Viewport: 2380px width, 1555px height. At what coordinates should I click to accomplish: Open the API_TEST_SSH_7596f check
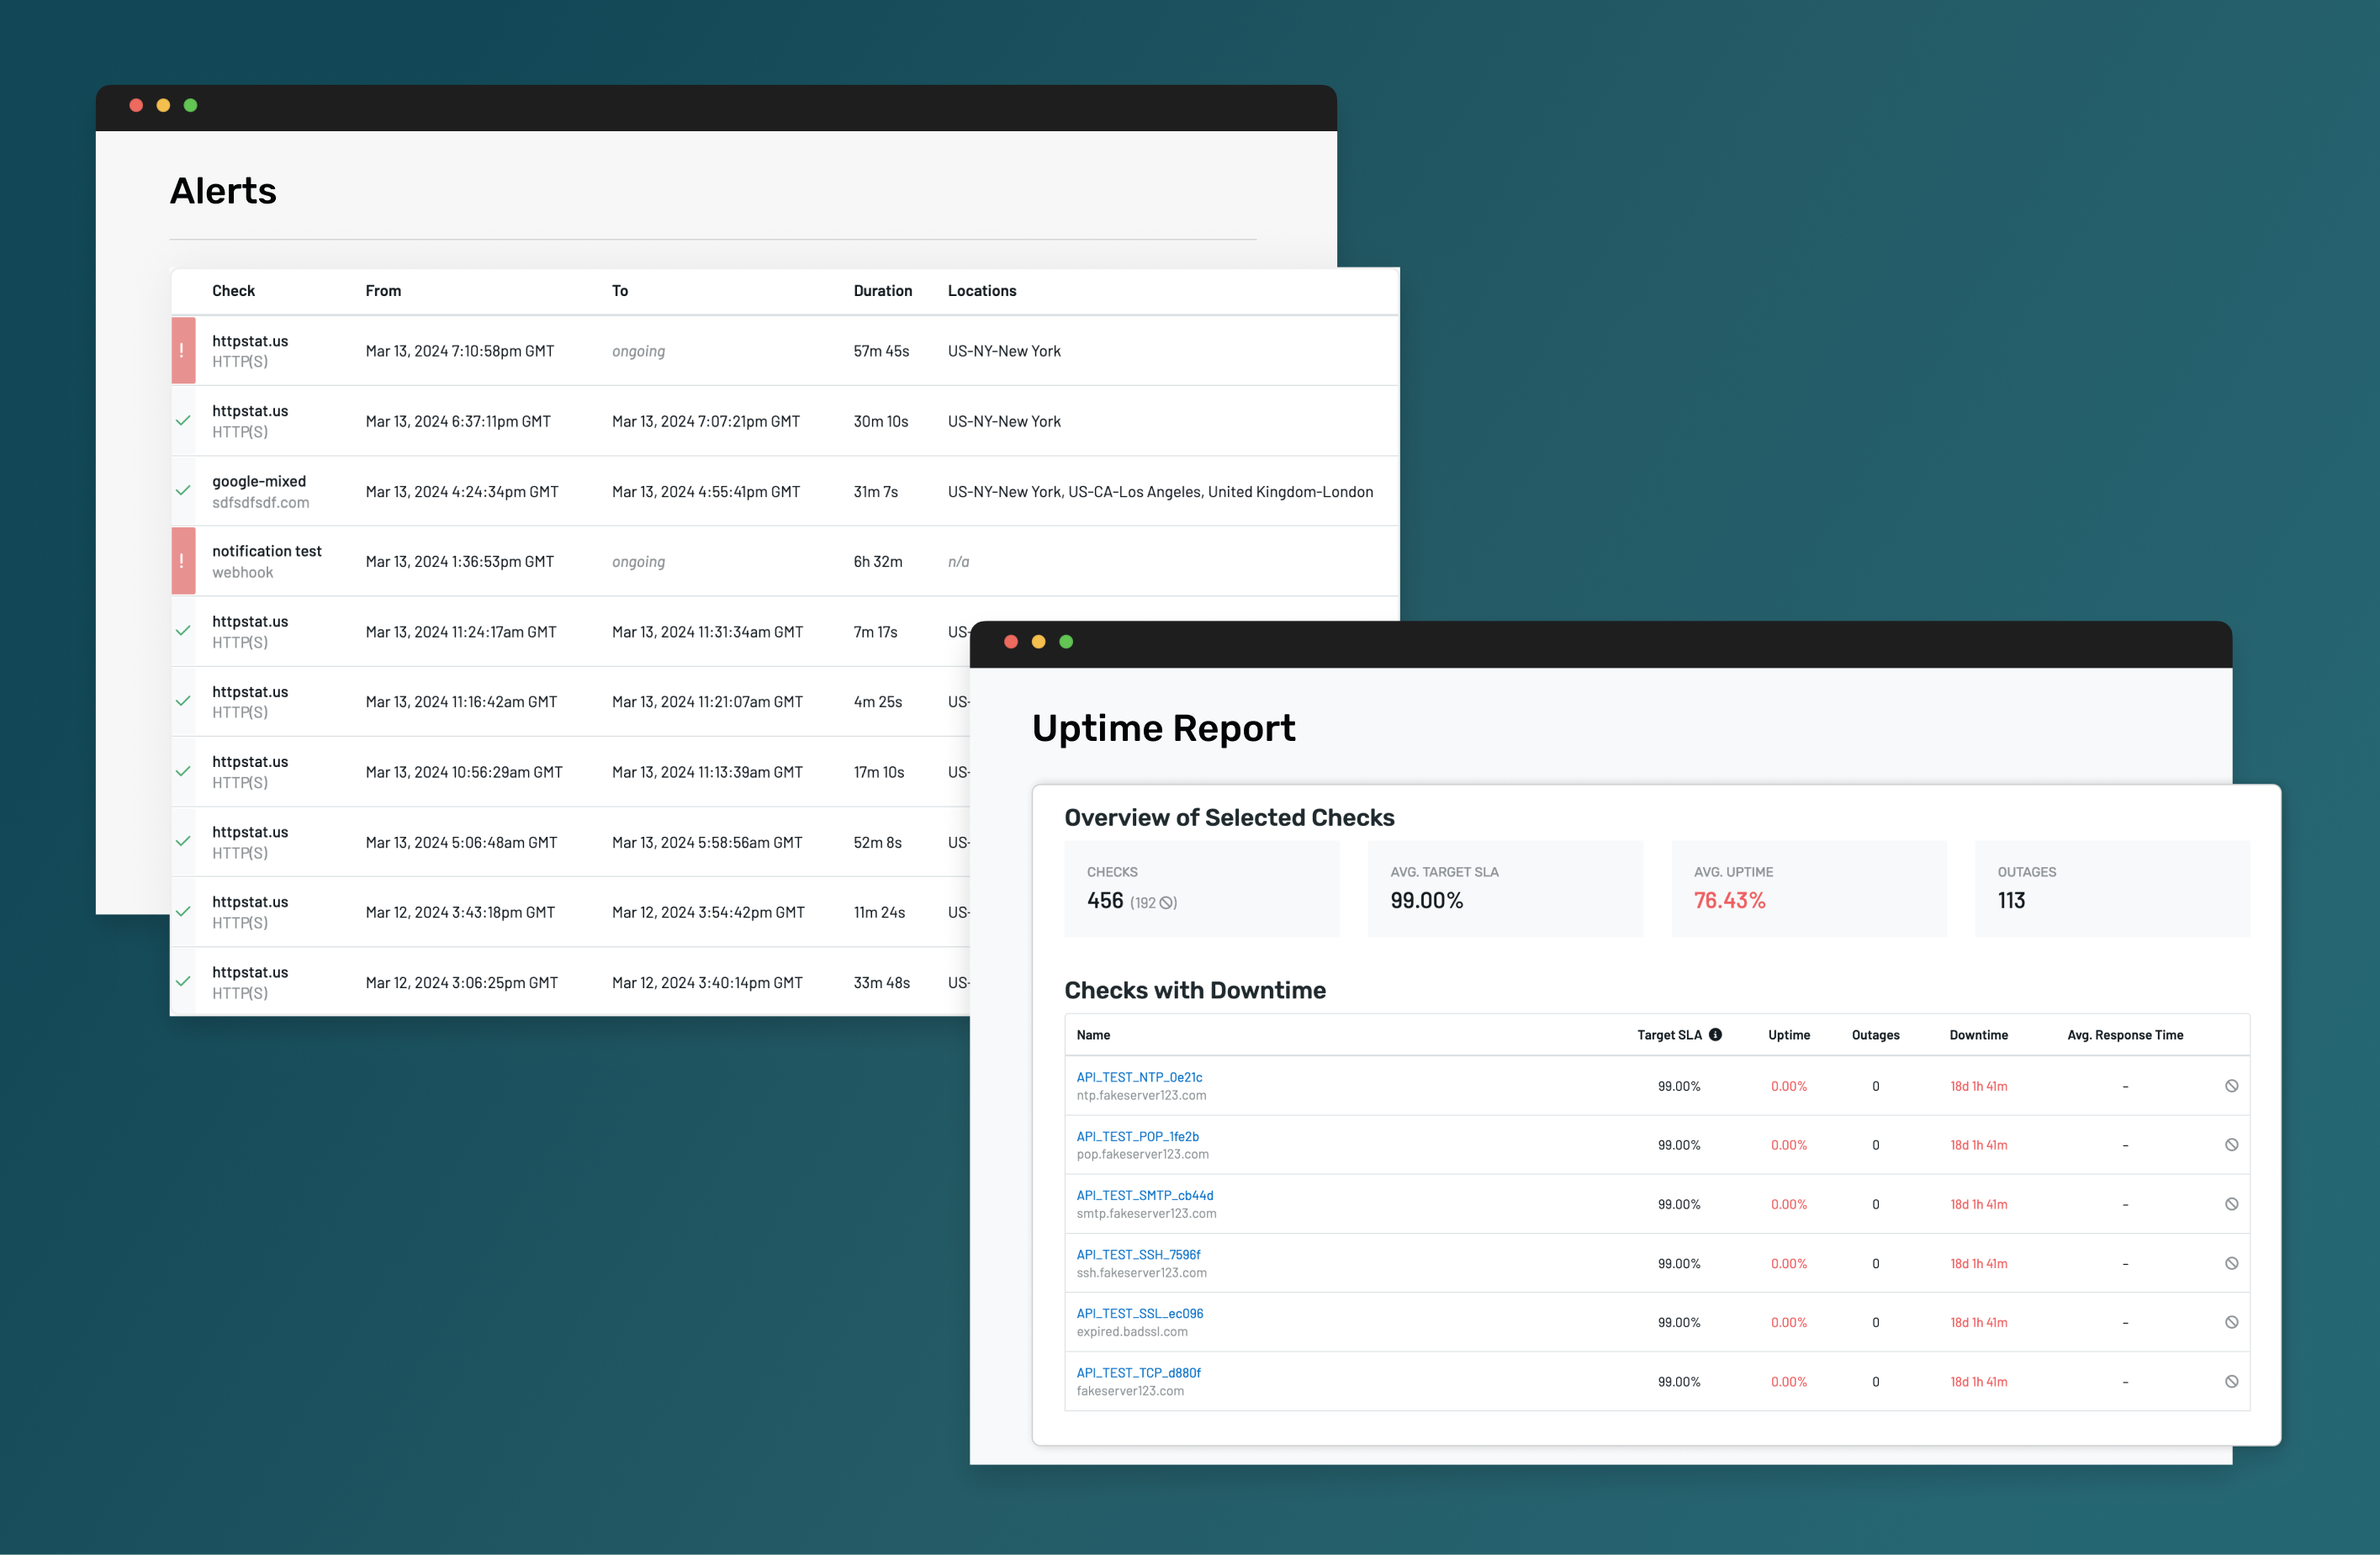1138,1254
